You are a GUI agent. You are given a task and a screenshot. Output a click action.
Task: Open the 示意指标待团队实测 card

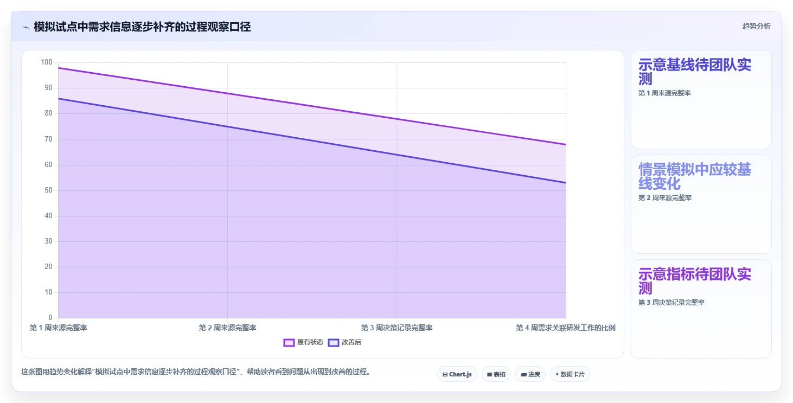click(x=701, y=309)
